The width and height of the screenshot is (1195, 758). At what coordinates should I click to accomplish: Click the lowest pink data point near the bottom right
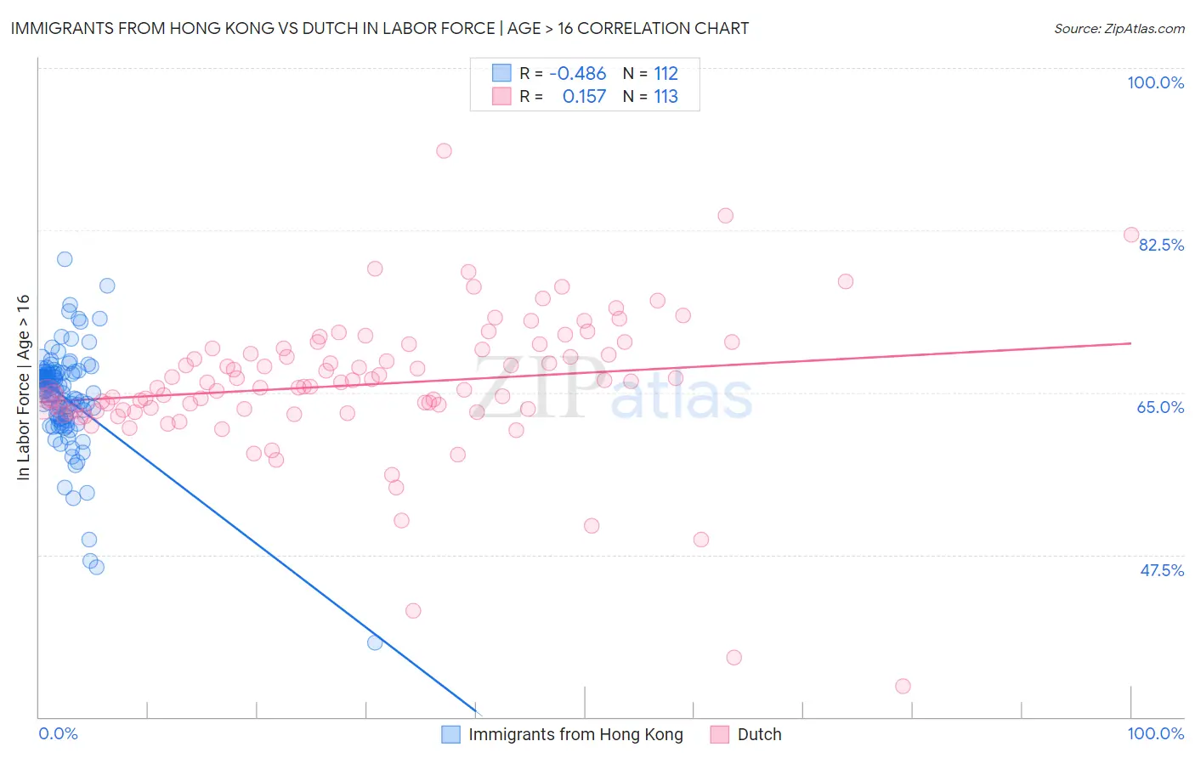point(903,686)
